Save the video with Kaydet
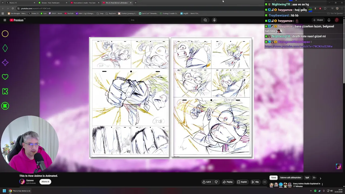The image size is (345, 194). coord(242,182)
